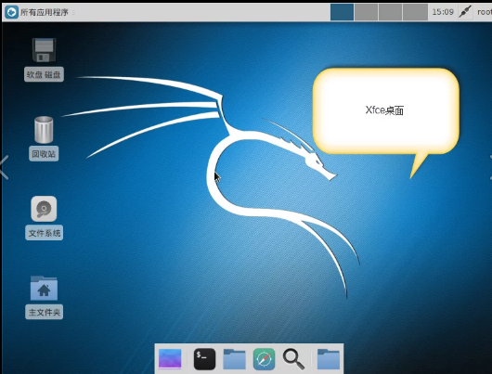Switch to the fourth workspace
492x374 pixels.
pyautogui.click(x=415, y=12)
